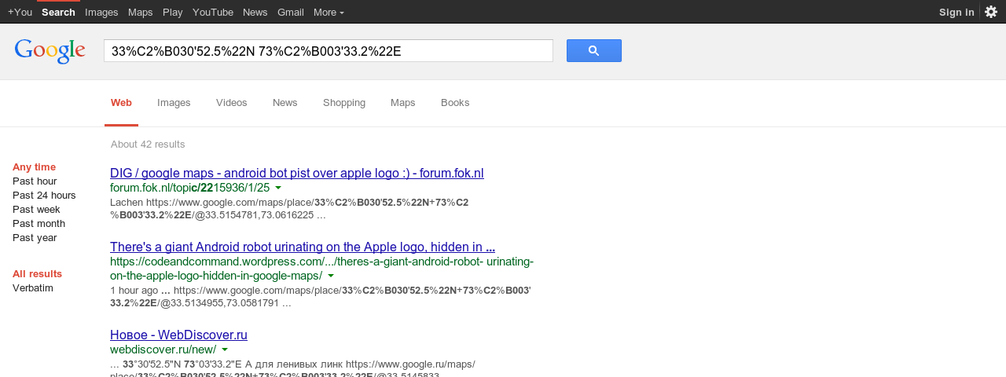Switch to the Books results tab
The width and height of the screenshot is (1006, 377).
coord(455,103)
